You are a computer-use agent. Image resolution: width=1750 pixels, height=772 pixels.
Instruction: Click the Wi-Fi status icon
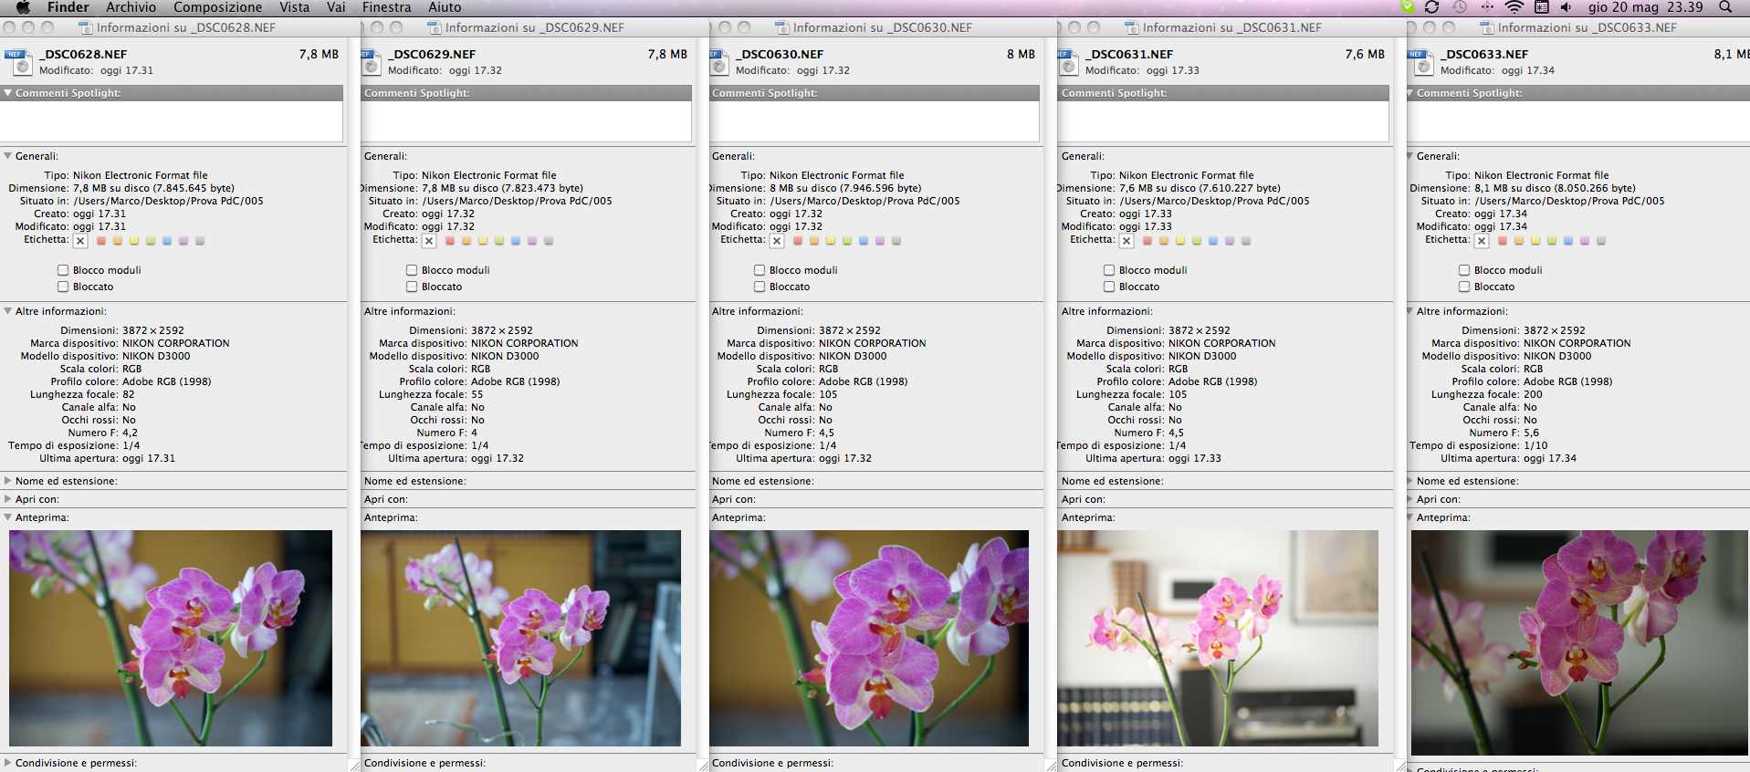click(1514, 7)
